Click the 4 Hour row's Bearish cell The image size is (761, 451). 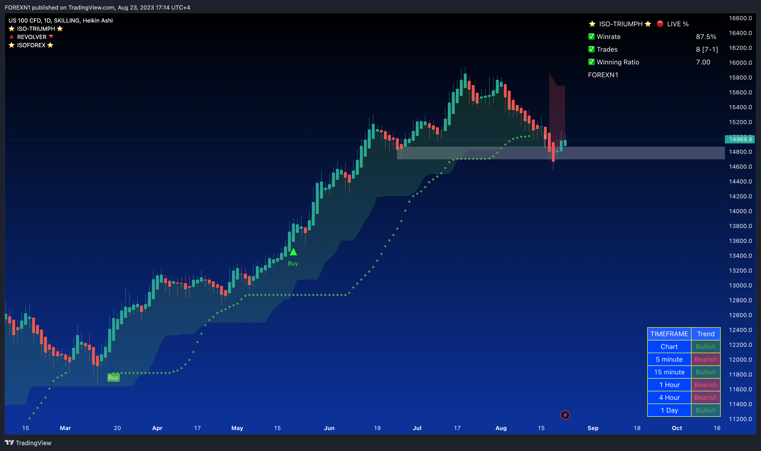pos(706,397)
